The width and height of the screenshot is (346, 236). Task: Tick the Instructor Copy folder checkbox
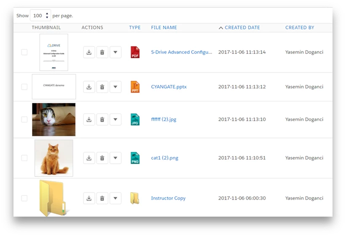coord(24,198)
